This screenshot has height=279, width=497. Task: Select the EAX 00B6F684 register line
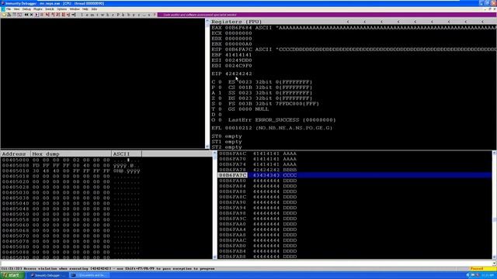click(353, 28)
